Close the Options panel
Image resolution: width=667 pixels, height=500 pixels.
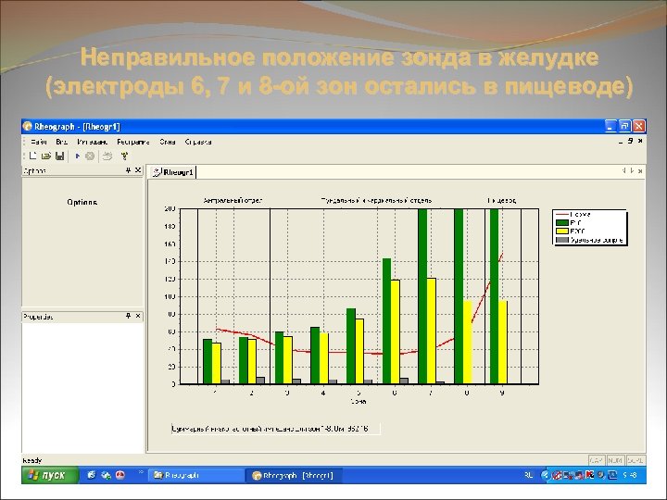pyautogui.click(x=138, y=170)
